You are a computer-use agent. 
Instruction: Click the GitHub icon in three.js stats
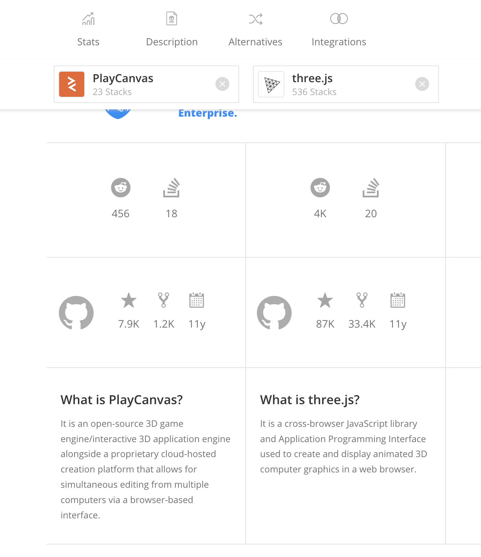pyautogui.click(x=274, y=312)
